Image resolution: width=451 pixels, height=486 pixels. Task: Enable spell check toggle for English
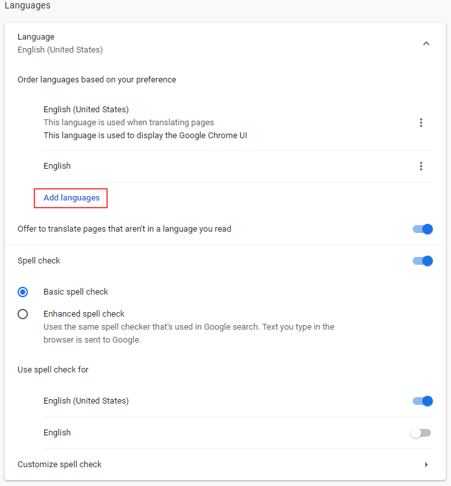(421, 433)
